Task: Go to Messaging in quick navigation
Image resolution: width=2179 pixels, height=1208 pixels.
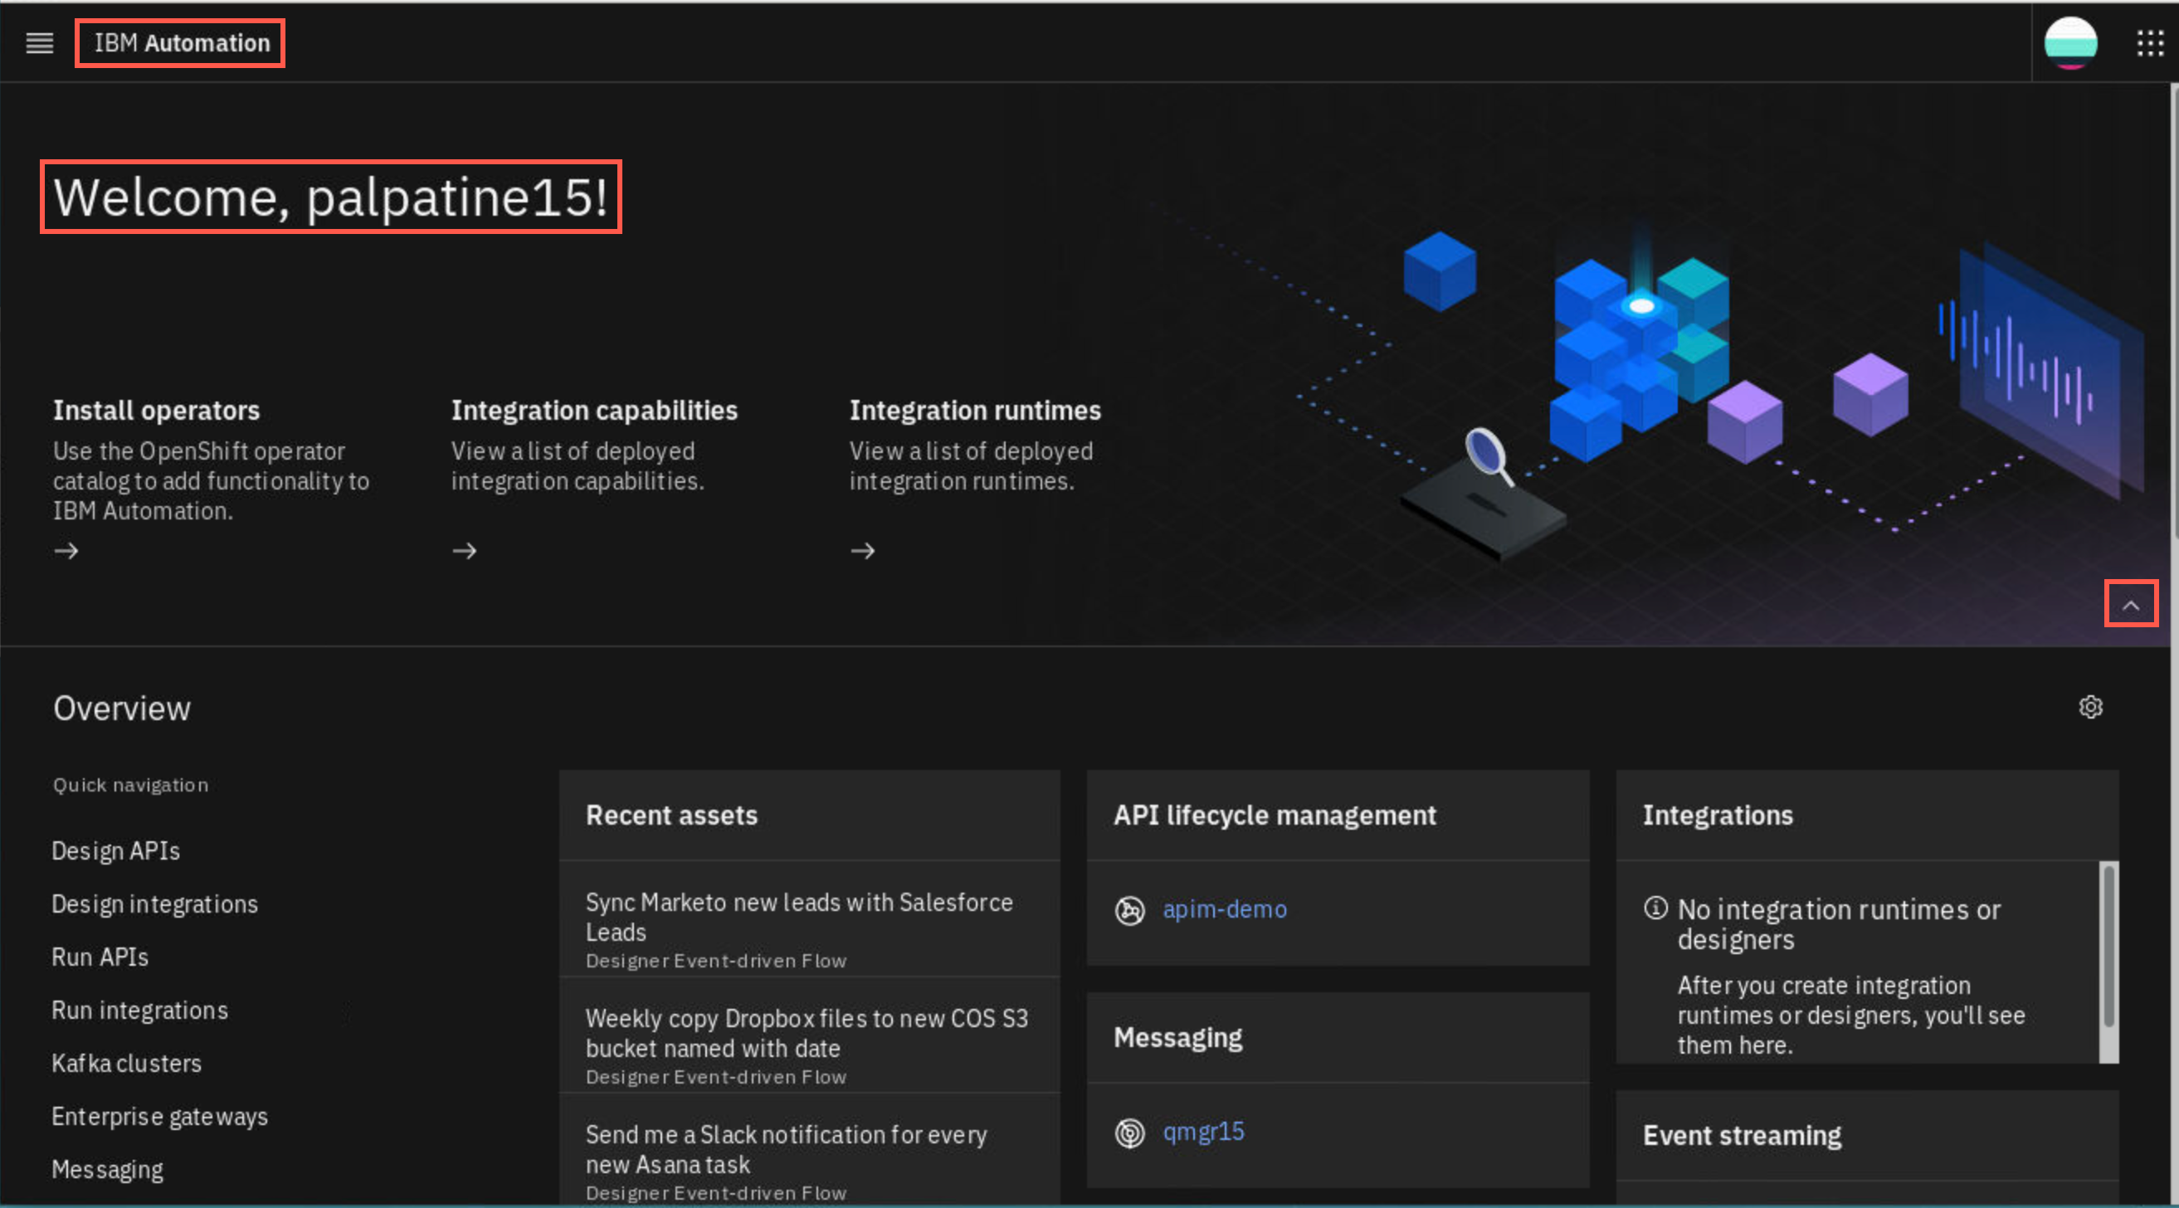Action: pos(106,1169)
